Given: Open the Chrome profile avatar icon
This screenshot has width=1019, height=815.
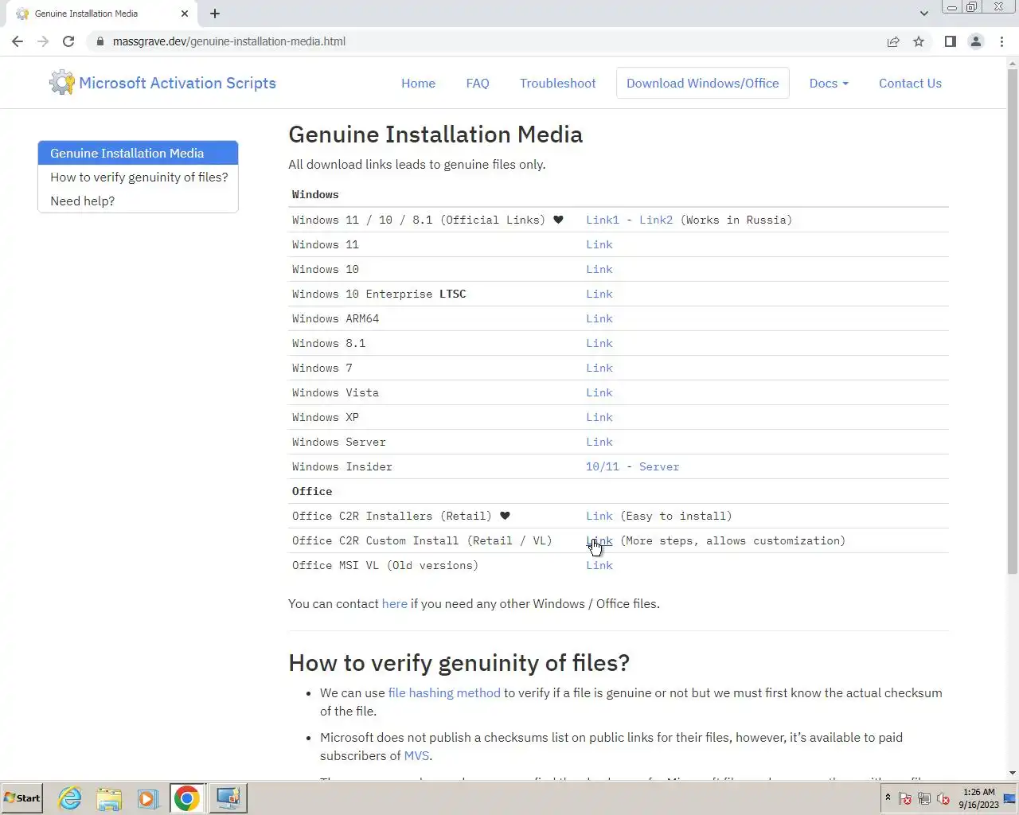Looking at the screenshot, I should (976, 41).
